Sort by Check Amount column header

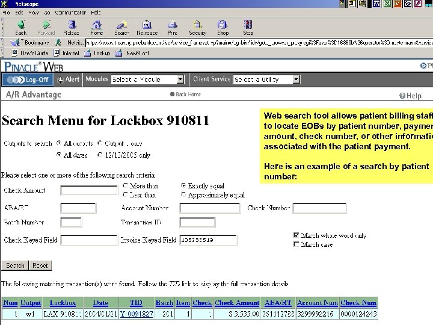(237, 303)
